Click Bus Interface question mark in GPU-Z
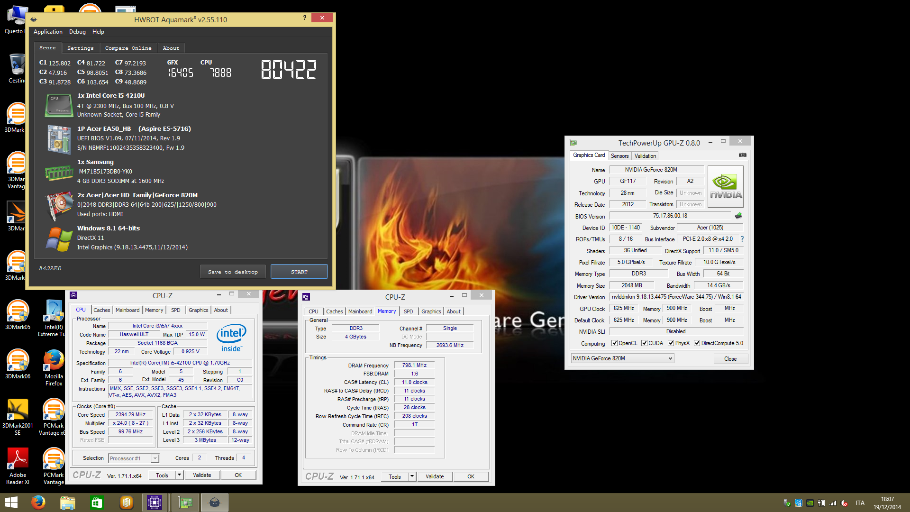The height and width of the screenshot is (512, 910). tap(742, 239)
